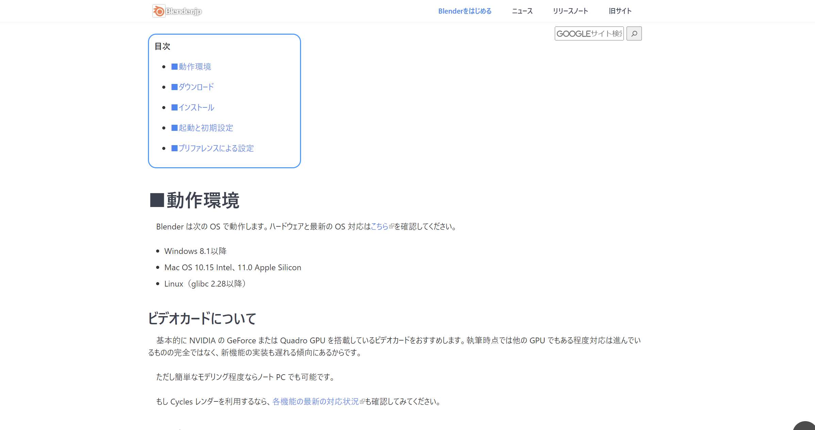Jump to ■プリファレンスによる設定 in contents
The image size is (815, 430).
[213, 148]
